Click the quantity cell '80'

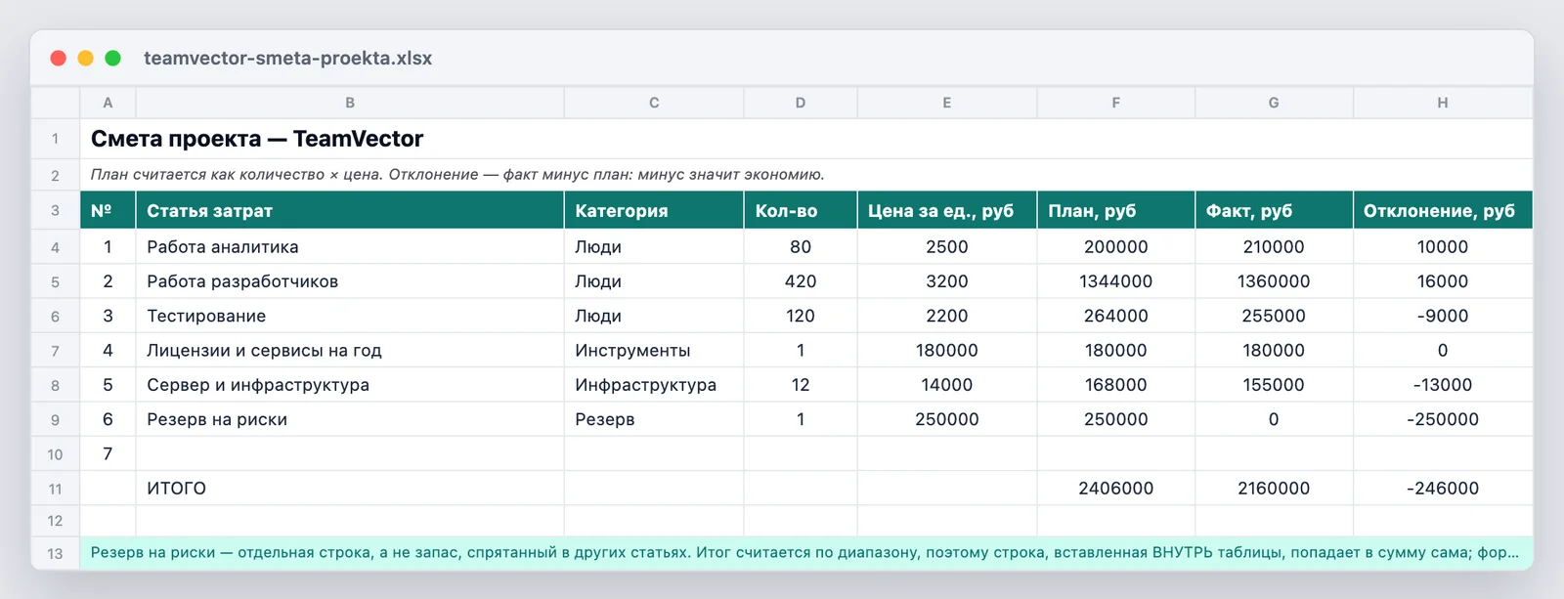point(801,247)
